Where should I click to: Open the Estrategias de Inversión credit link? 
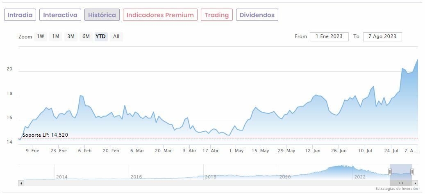pyautogui.click(x=396, y=189)
